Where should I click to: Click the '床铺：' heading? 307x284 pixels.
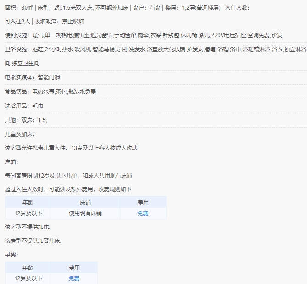tap(11, 162)
